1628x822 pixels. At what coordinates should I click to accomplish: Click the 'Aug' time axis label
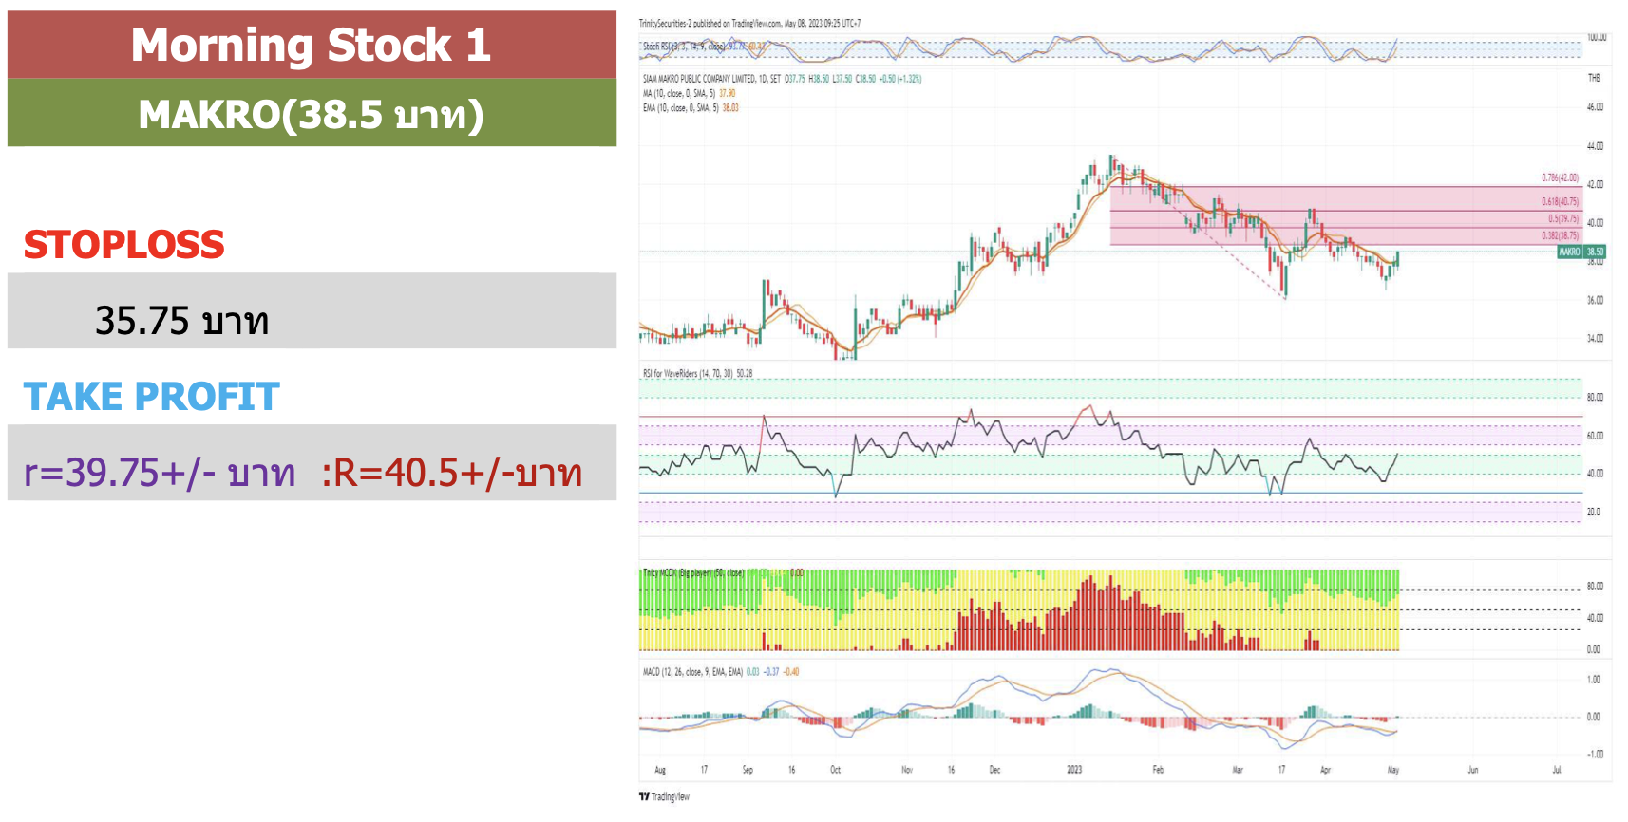pyautogui.click(x=660, y=770)
